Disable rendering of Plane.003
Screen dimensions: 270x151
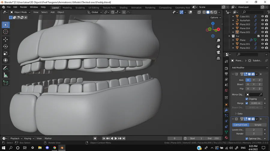click(x=267, y=24)
